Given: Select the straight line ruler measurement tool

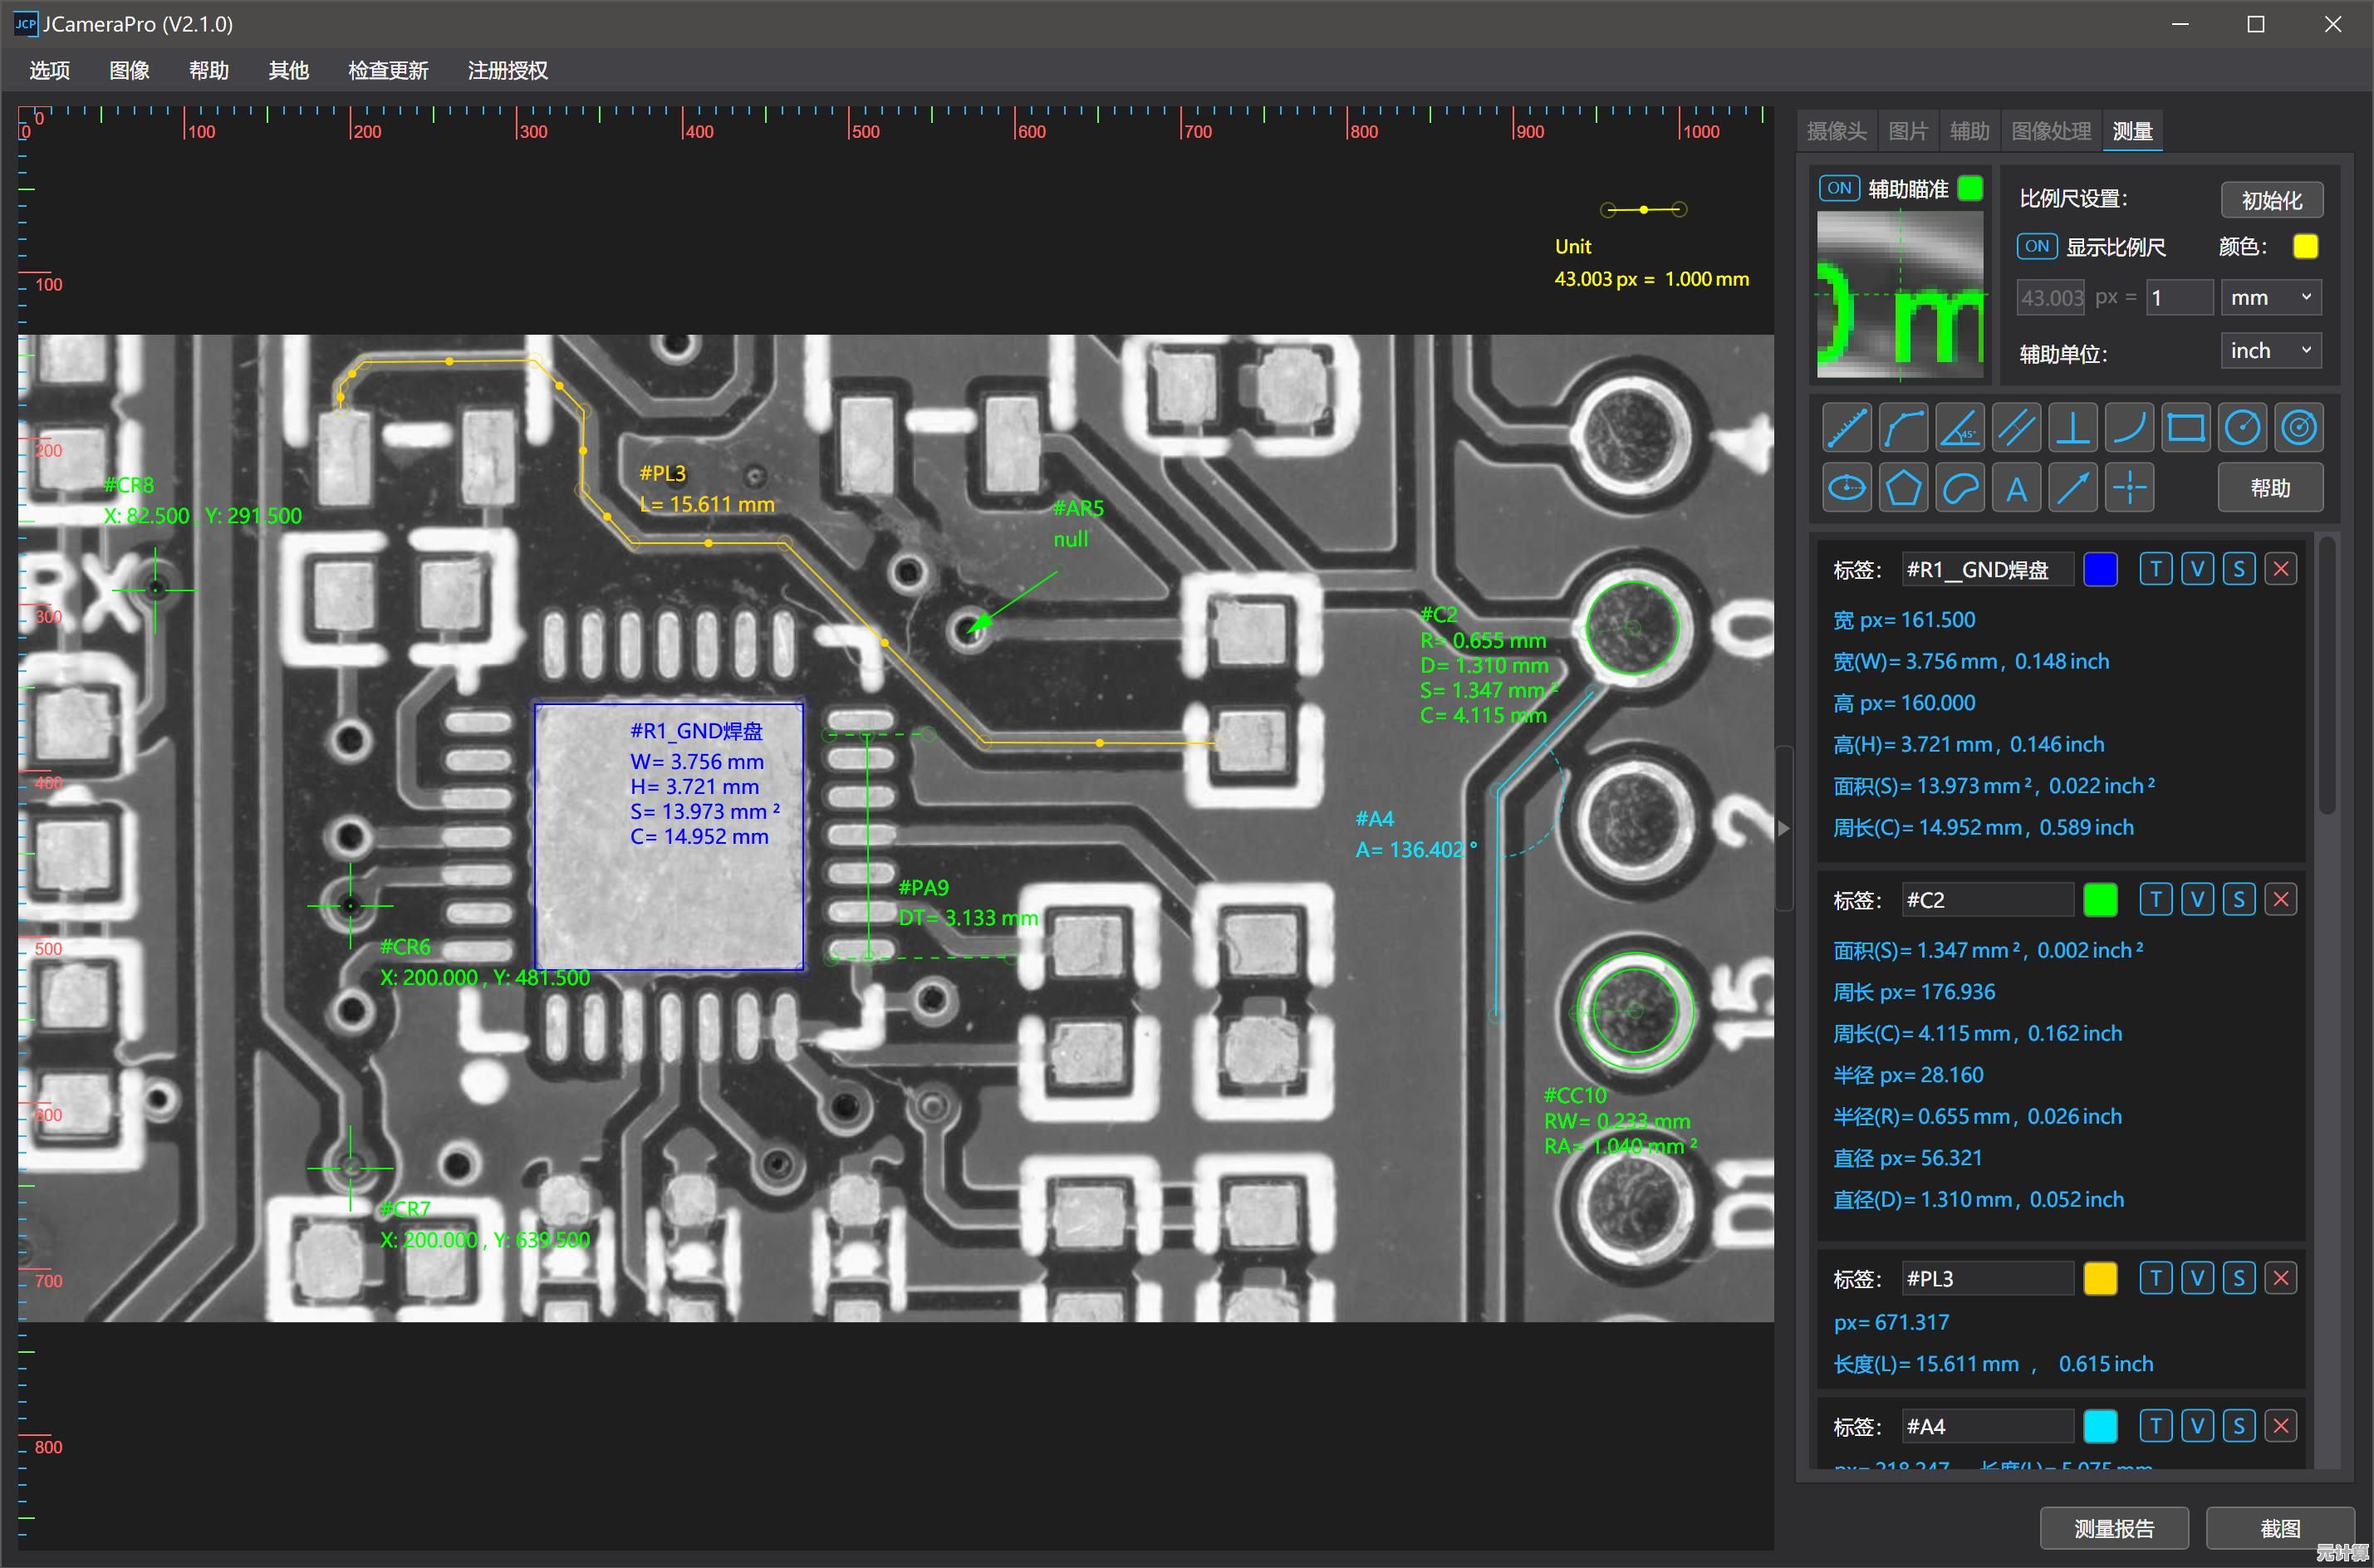Looking at the screenshot, I should [x=1846, y=429].
